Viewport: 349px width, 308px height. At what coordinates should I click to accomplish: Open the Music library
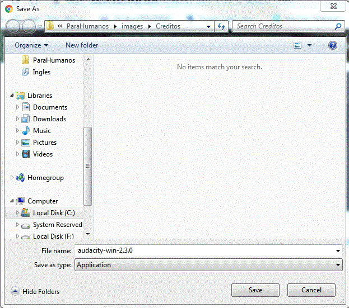36,131
